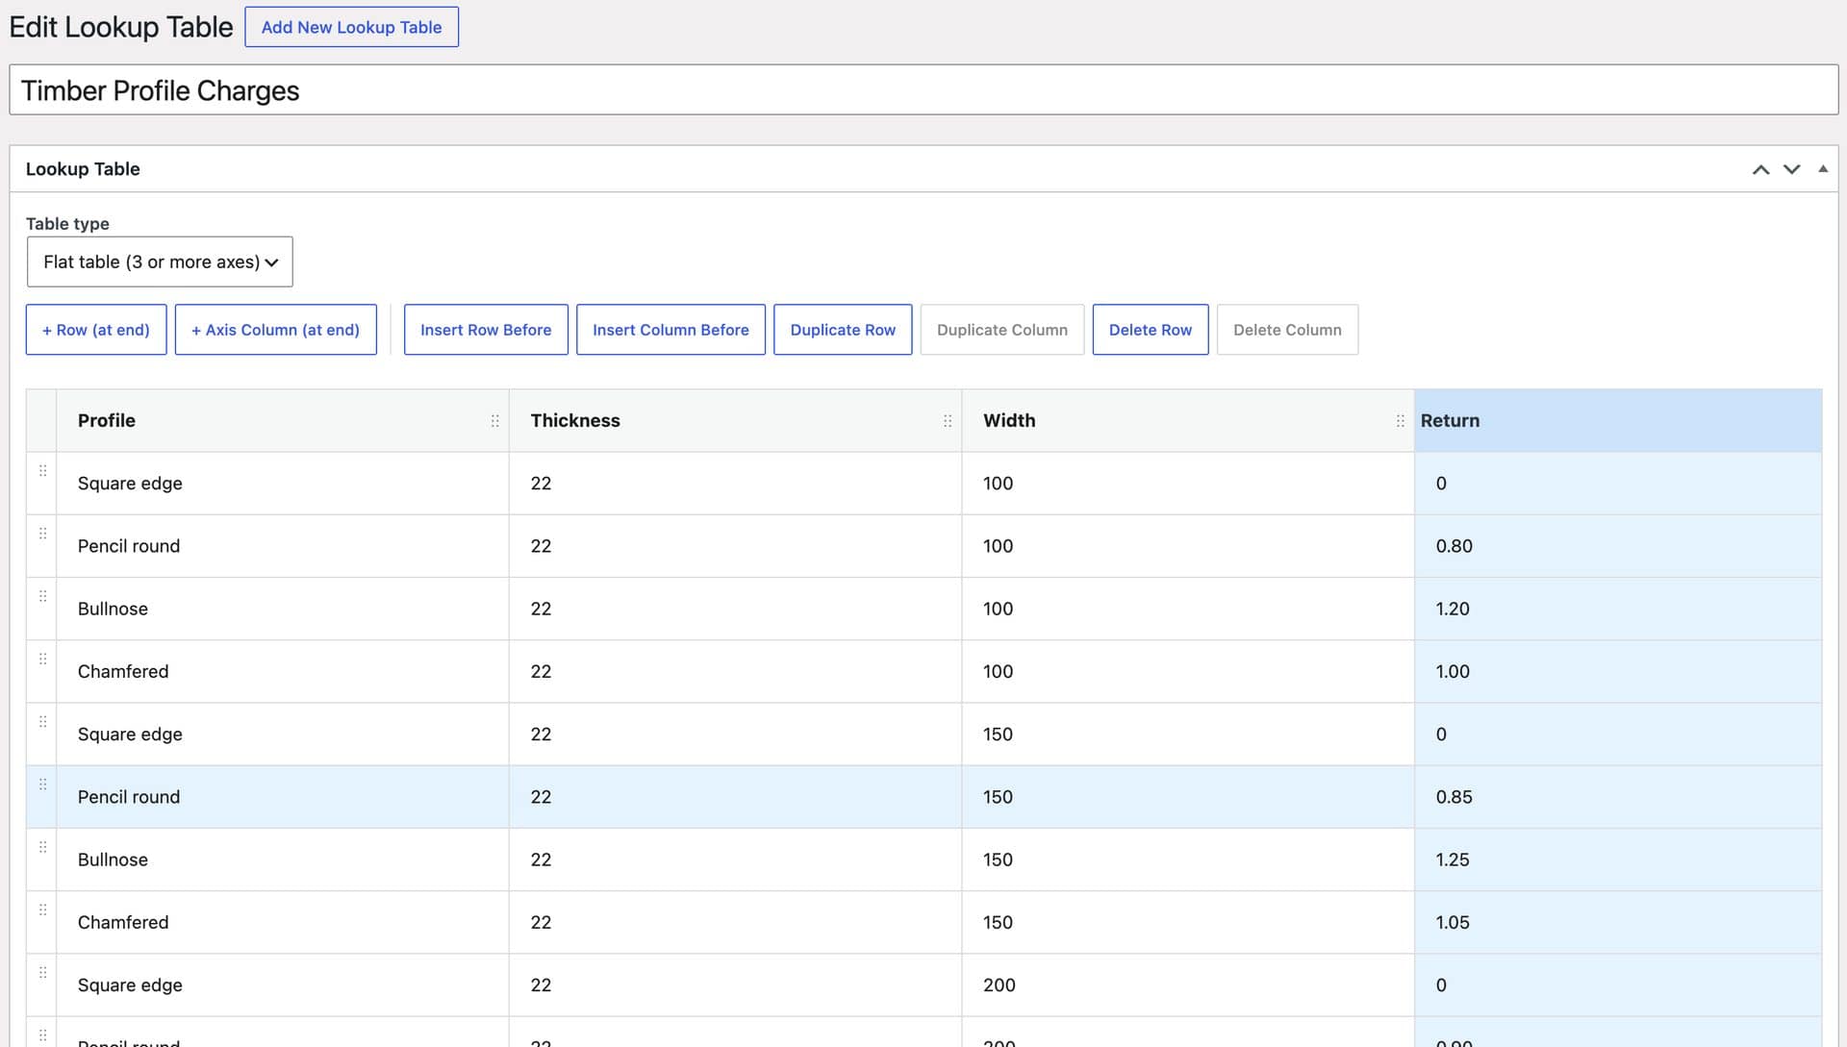Add an axis column at end

[x=275, y=330]
